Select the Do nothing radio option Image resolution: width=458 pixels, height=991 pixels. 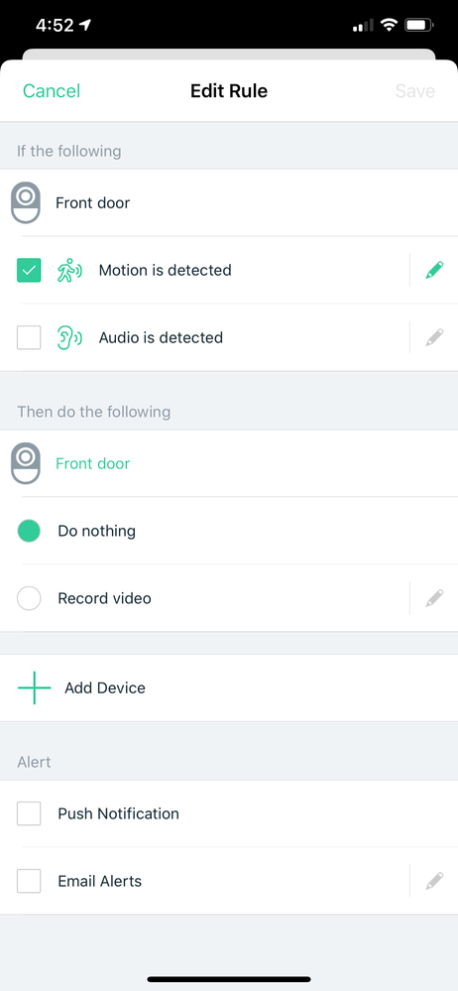(x=29, y=531)
